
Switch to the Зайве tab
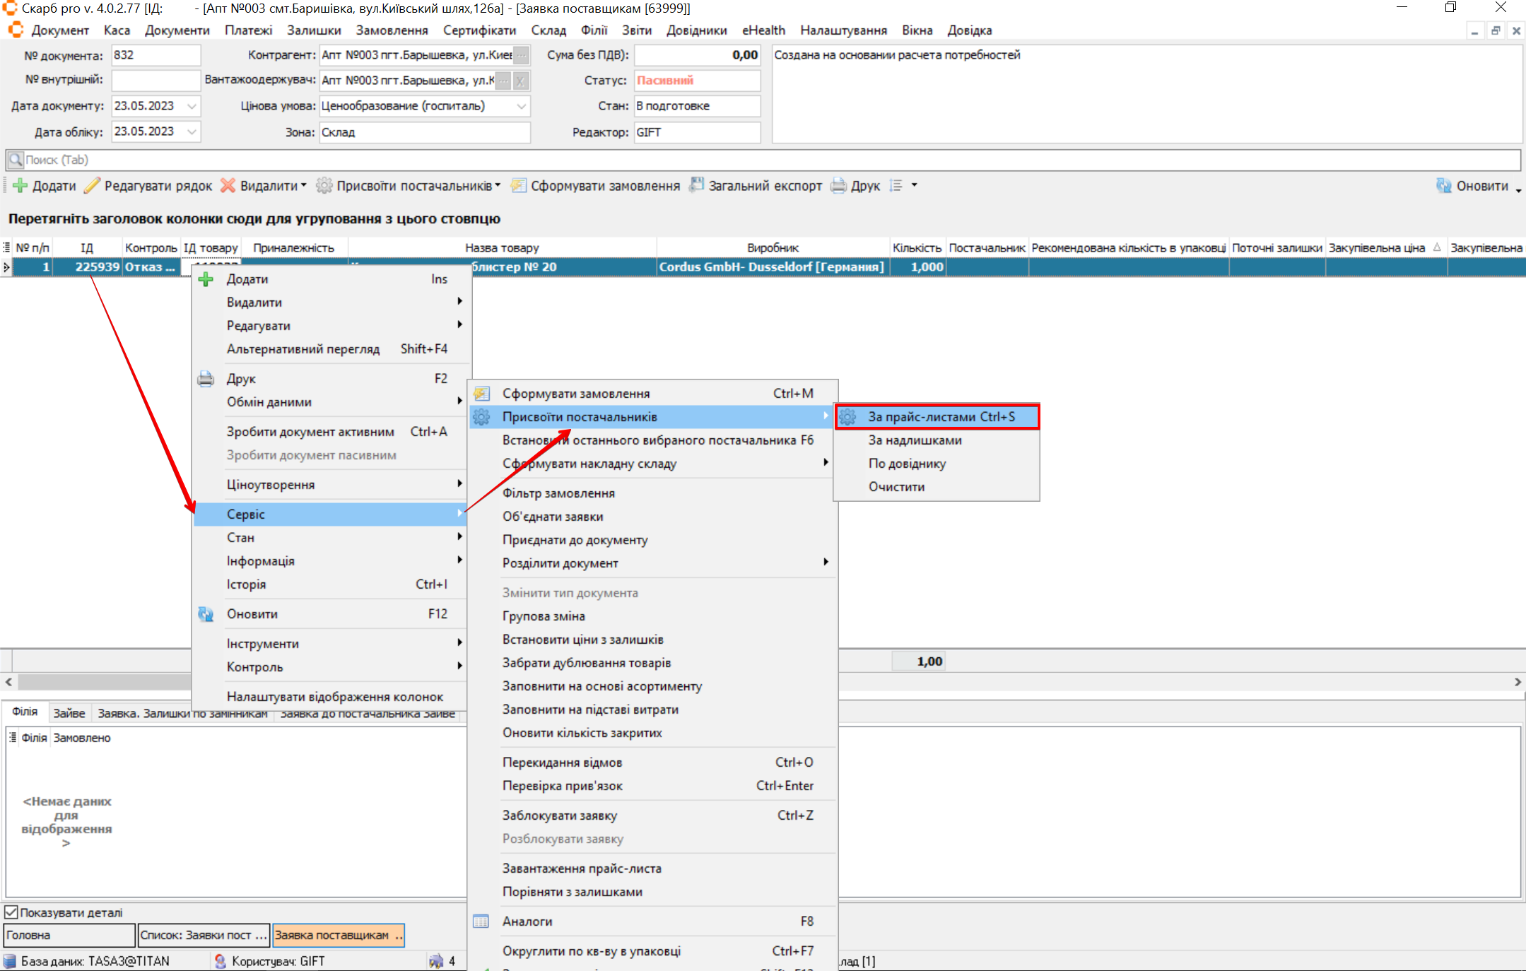point(69,713)
